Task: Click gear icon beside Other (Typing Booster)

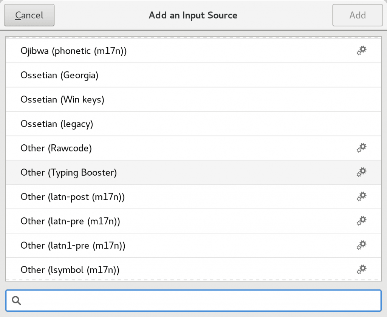Action: point(362,172)
